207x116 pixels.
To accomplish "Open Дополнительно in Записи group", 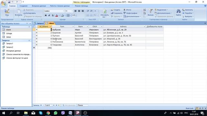I will [x=132, y=16].
